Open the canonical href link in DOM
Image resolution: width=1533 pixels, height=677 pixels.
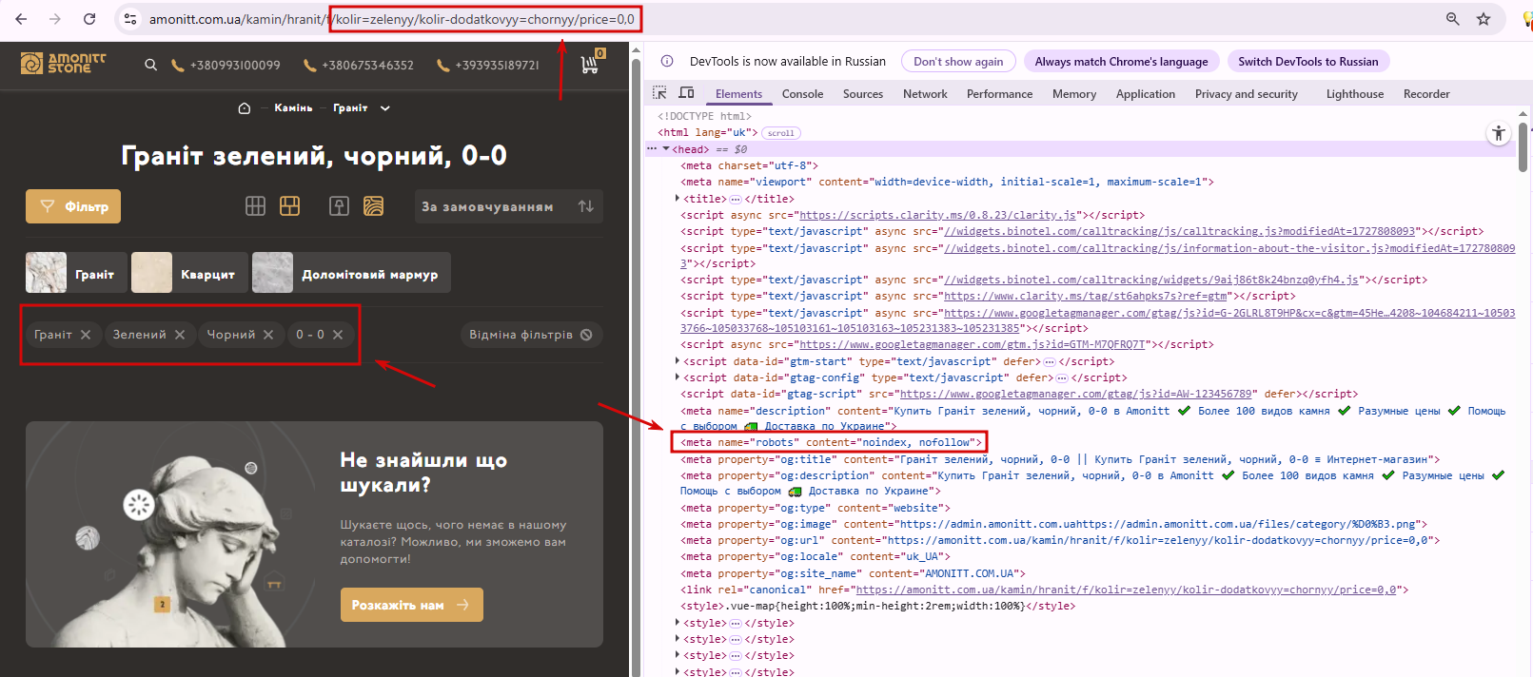click(1127, 590)
